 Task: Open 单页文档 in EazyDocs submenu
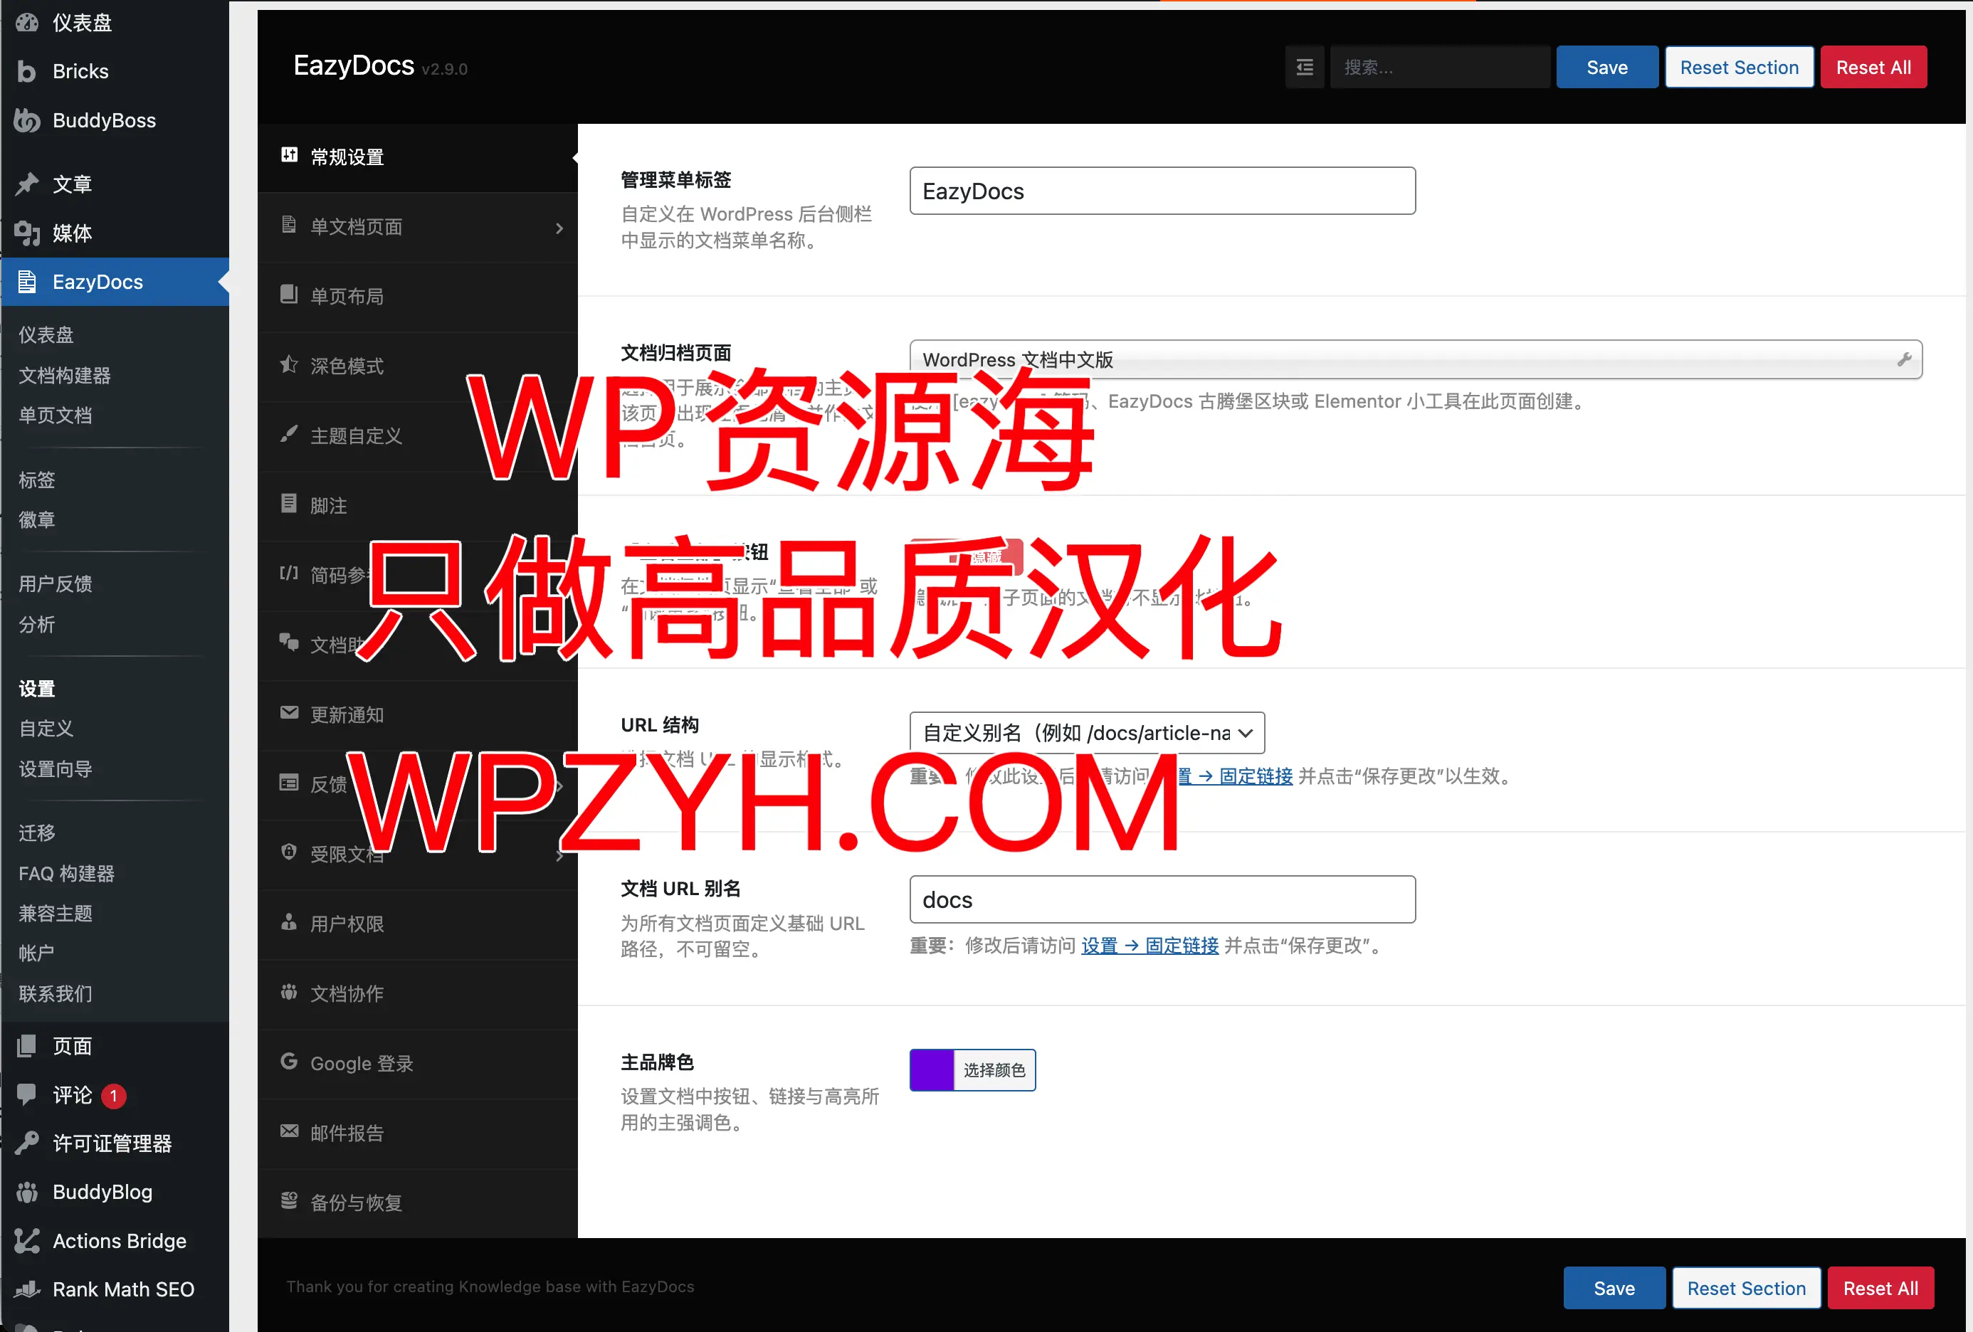(56, 415)
